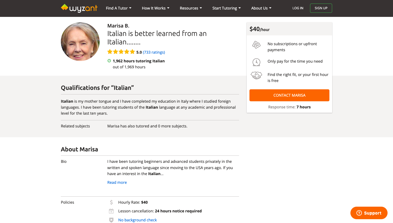Image resolution: width=393 pixels, height=223 pixels.
Task: Open the Start Tutoring menu
Action: pyautogui.click(x=227, y=8)
